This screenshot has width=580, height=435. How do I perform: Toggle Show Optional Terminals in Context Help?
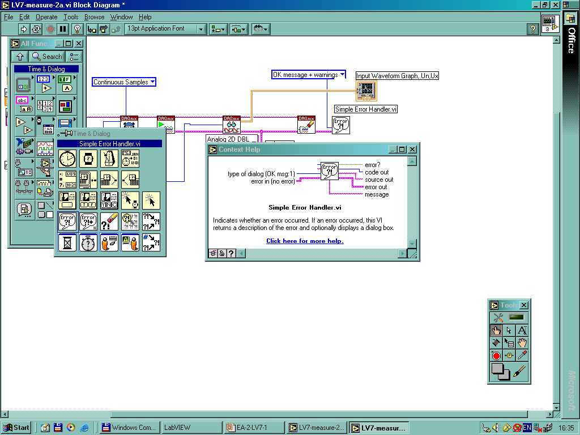[214, 253]
